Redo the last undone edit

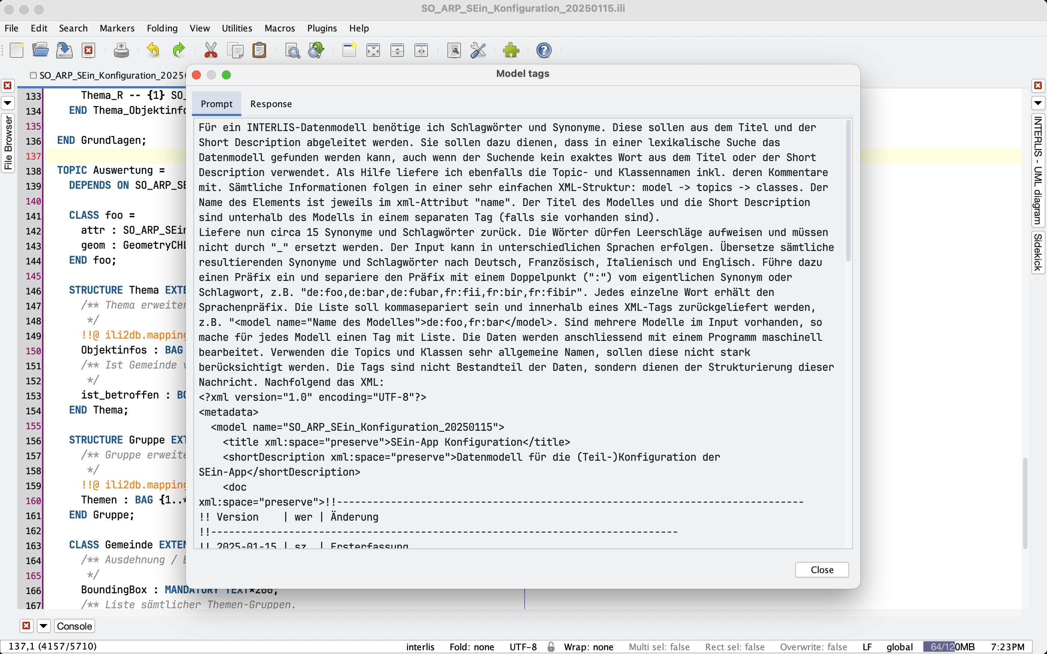[178, 50]
